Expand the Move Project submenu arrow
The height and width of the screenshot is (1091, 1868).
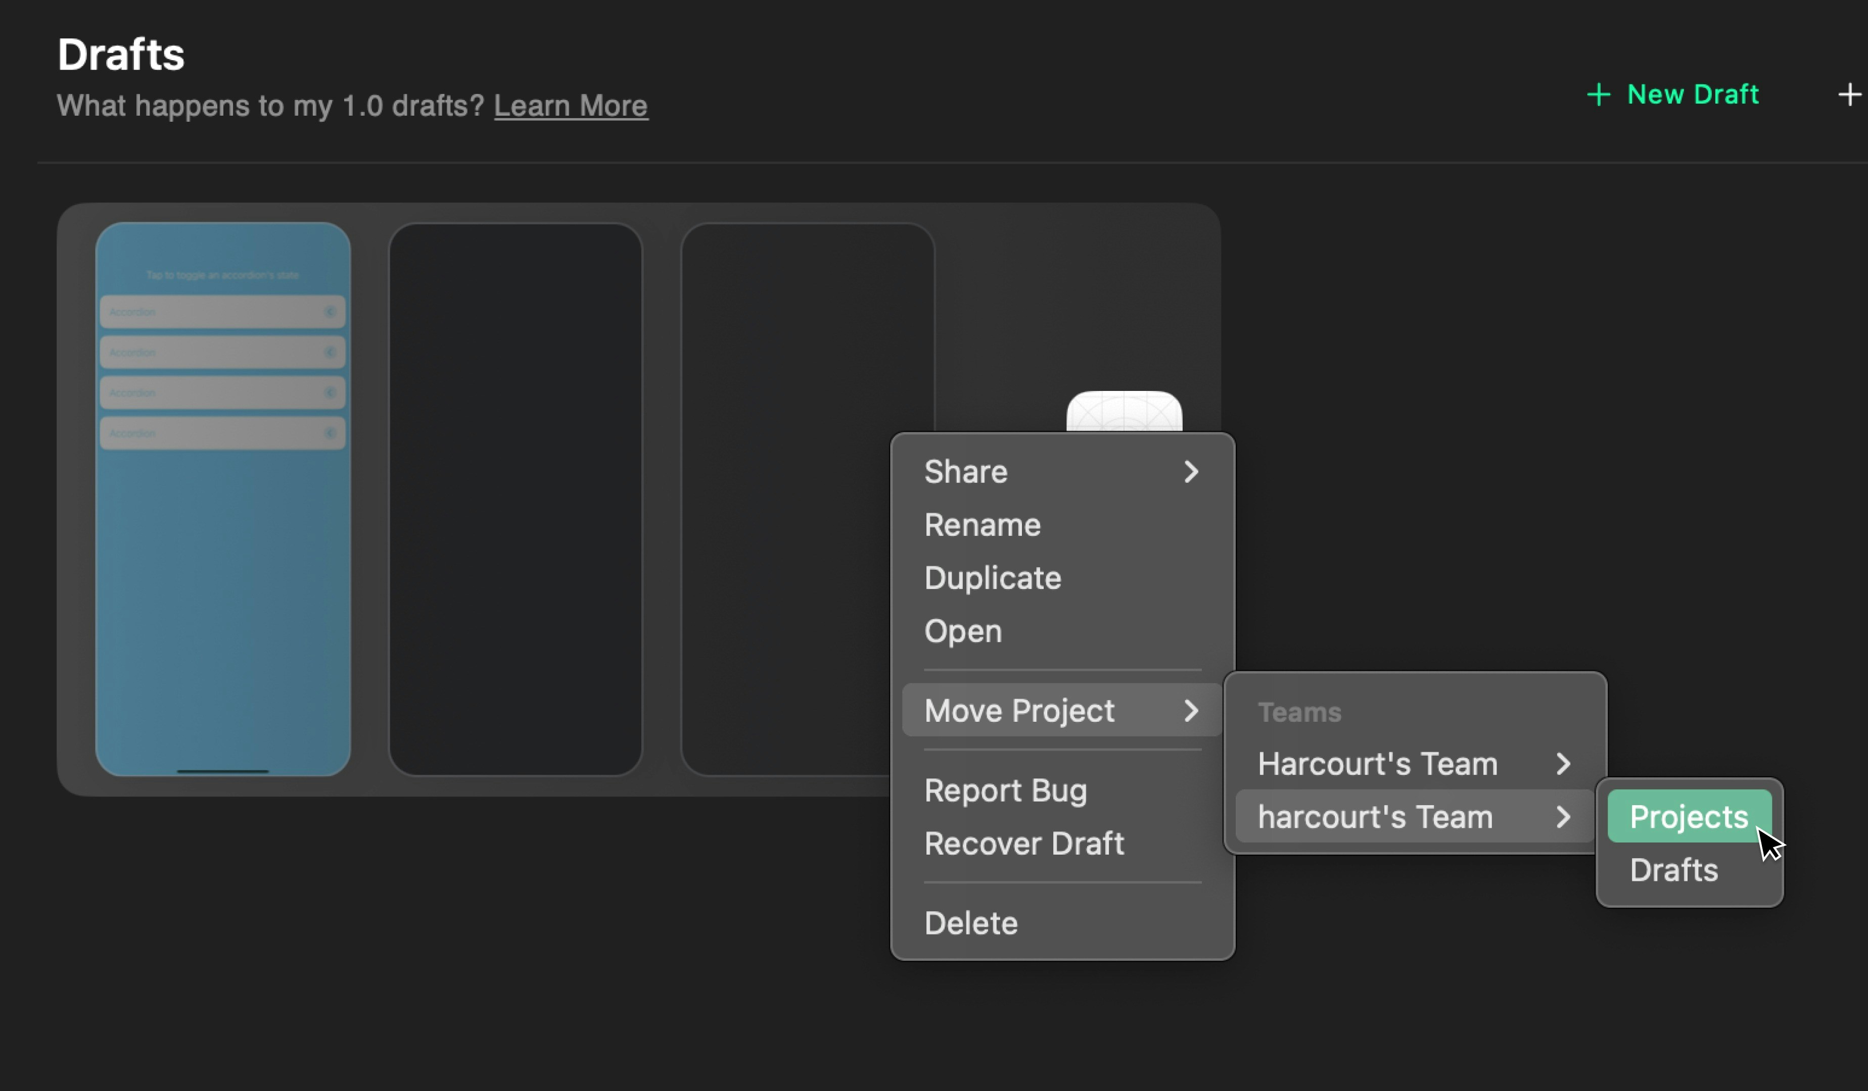coord(1190,710)
